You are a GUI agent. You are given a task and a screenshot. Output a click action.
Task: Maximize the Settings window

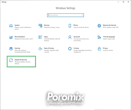pos(123,2)
